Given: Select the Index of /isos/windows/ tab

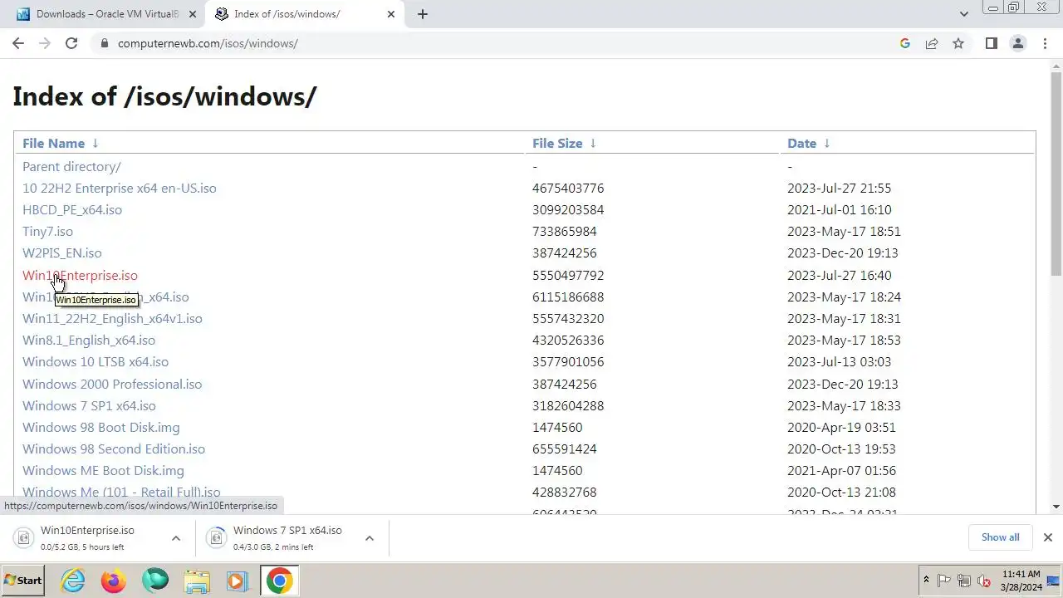Looking at the screenshot, I should click(x=305, y=14).
